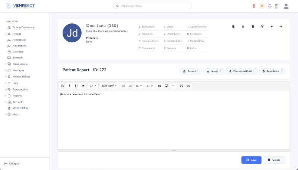This screenshot has width=298, height=170.
Task: Insert a picture using the image icon
Action: click(167, 86)
